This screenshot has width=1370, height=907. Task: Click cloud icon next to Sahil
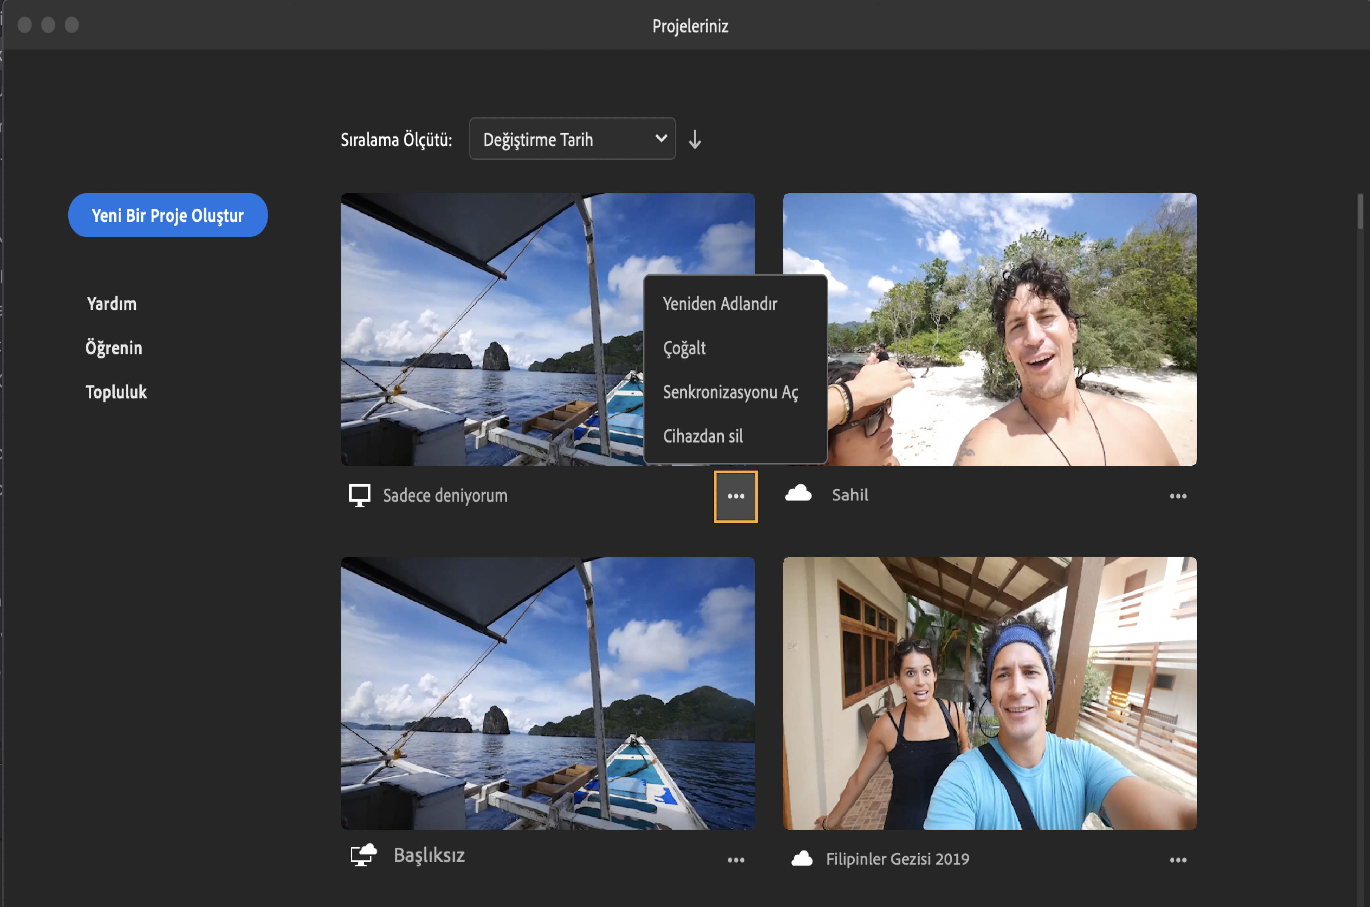pyautogui.click(x=798, y=494)
